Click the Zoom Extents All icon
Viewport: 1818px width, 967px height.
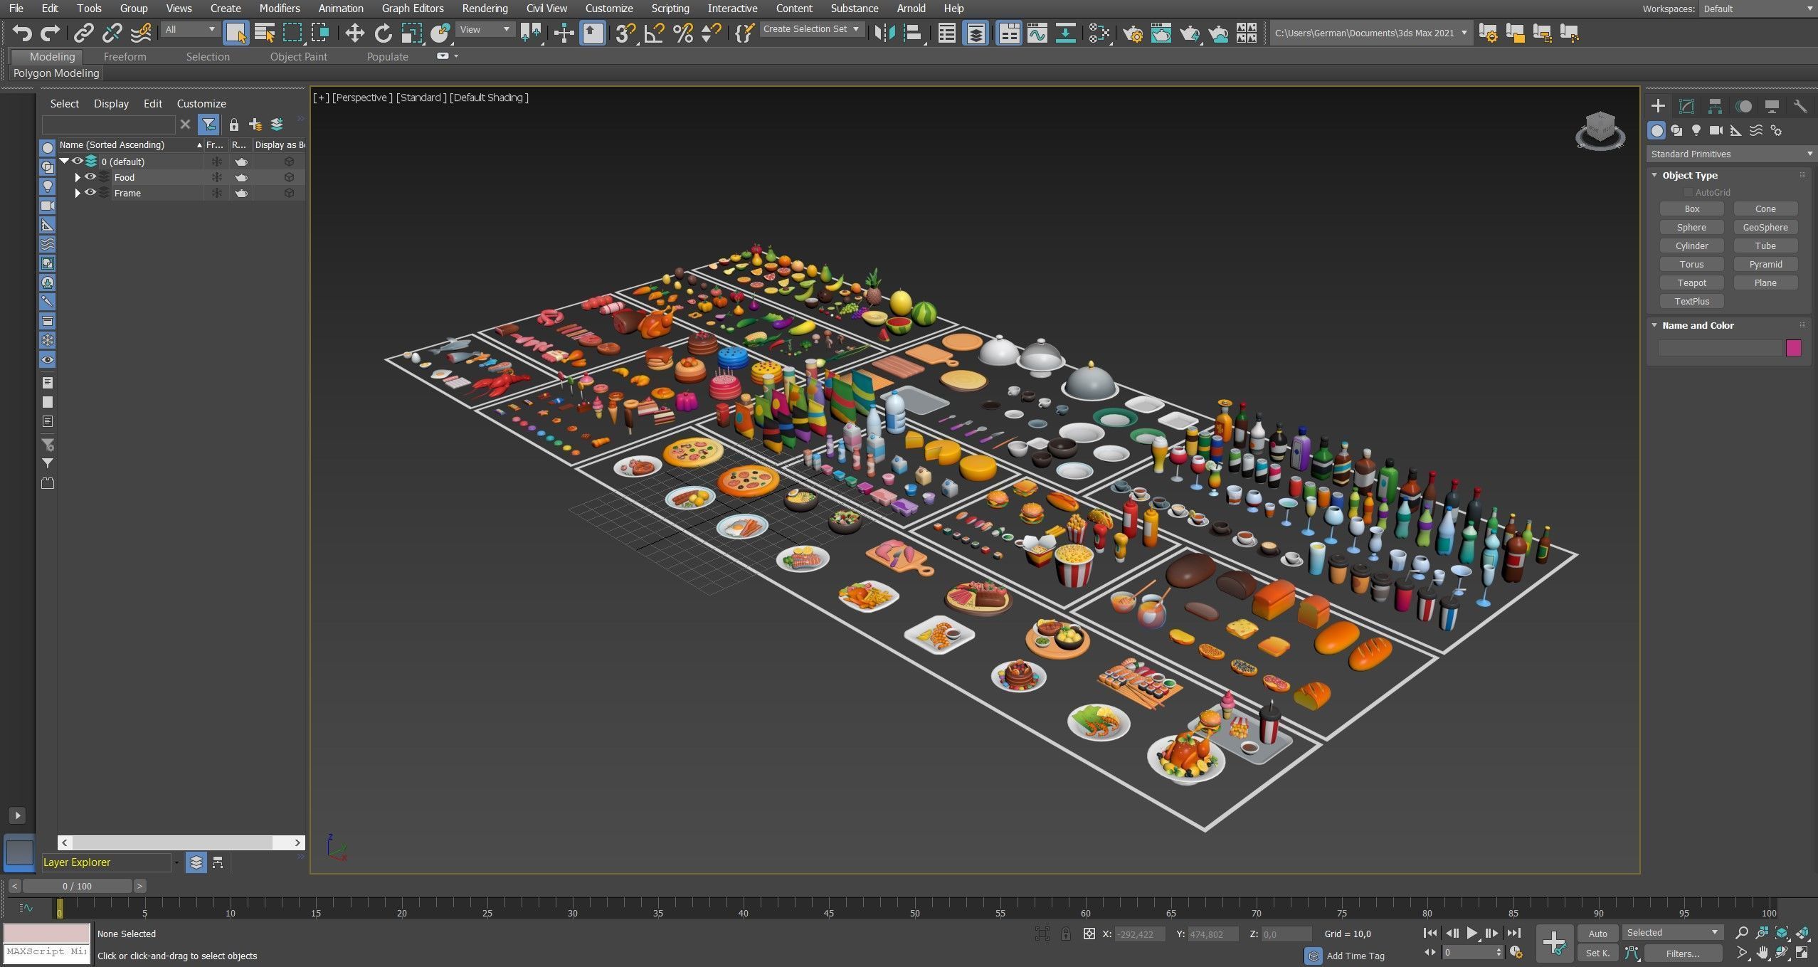pyautogui.click(x=1782, y=933)
